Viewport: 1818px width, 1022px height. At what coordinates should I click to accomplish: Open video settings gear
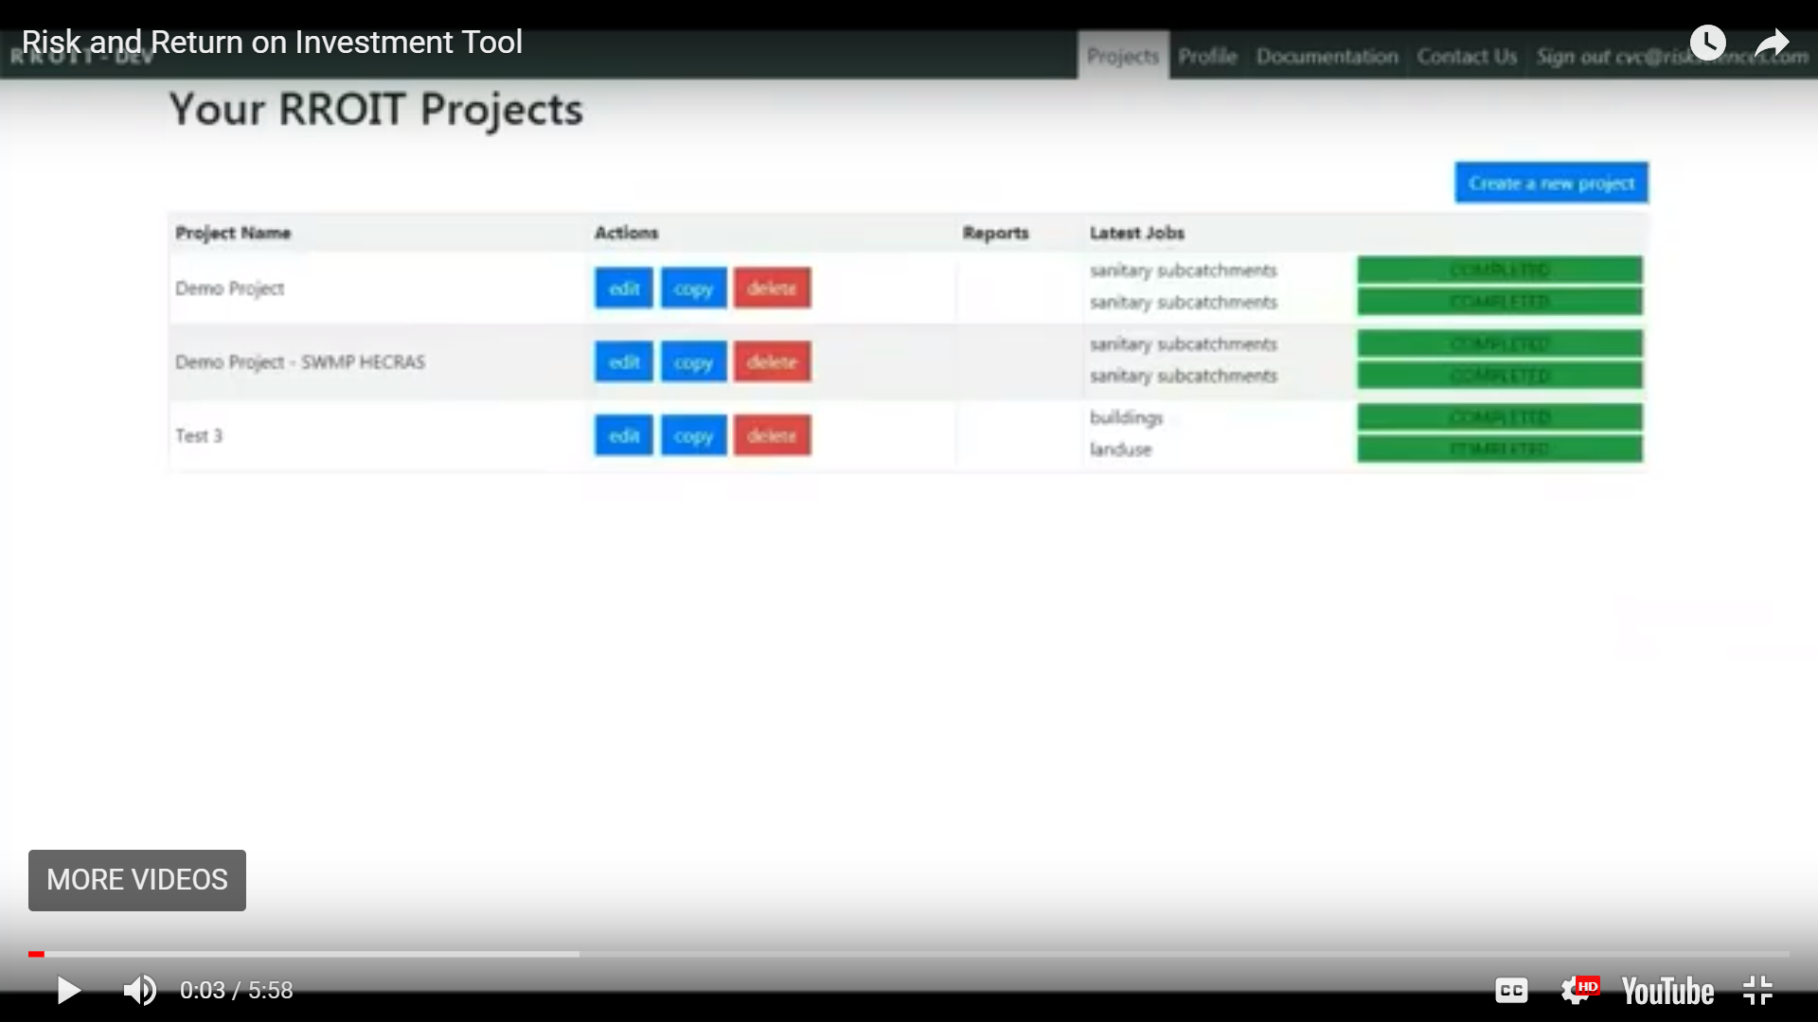[1577, 990]
